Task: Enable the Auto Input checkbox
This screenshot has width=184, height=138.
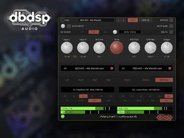Action: click(69, 26)
